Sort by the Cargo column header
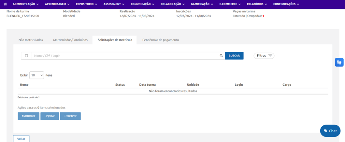345x142 pixels. click(287, 85)
